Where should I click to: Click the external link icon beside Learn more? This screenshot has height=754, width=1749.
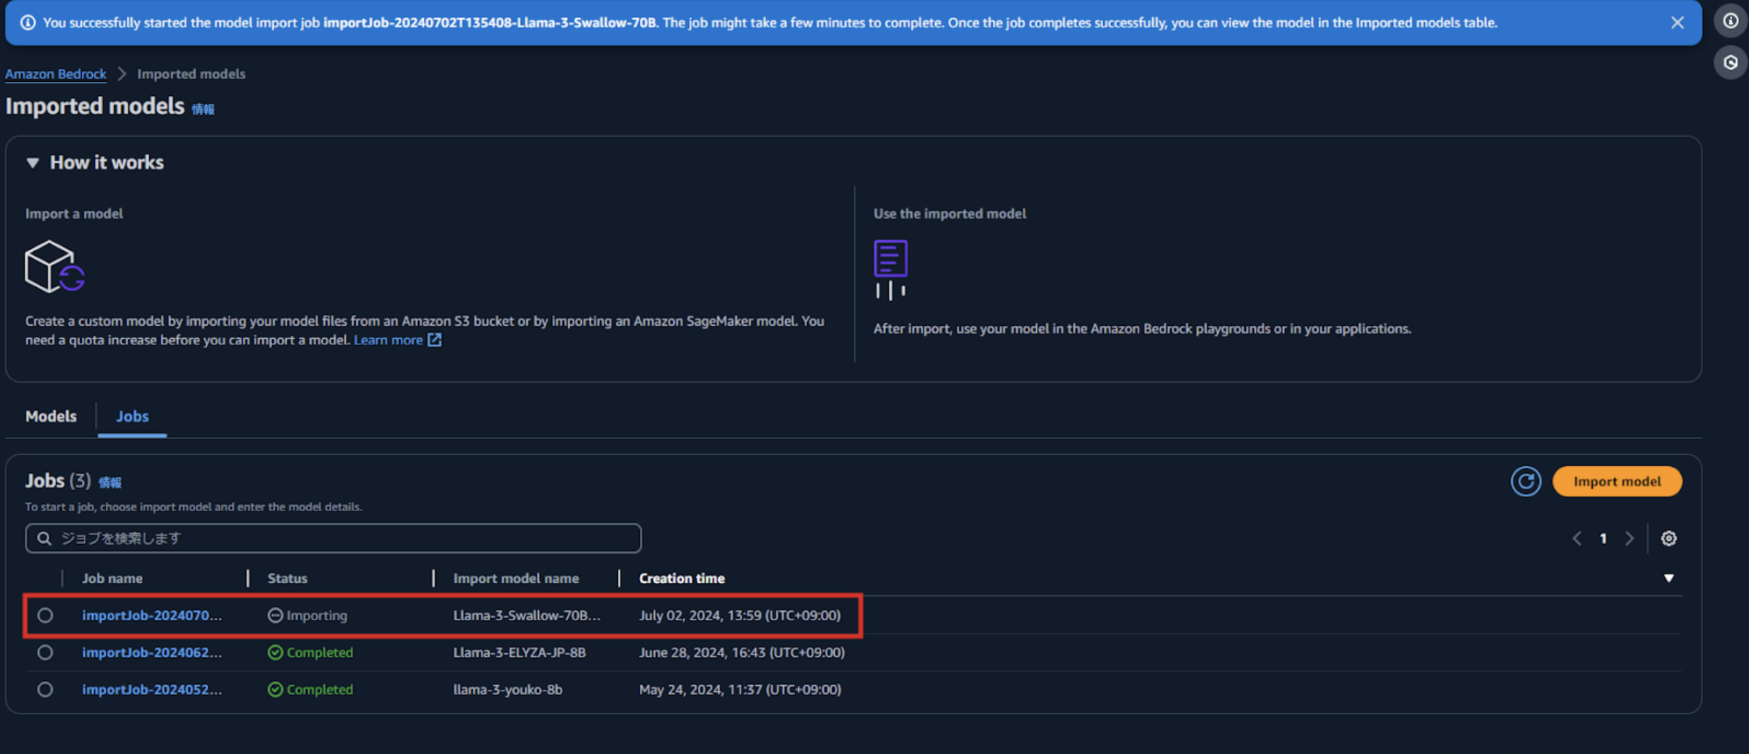point(435,340)
